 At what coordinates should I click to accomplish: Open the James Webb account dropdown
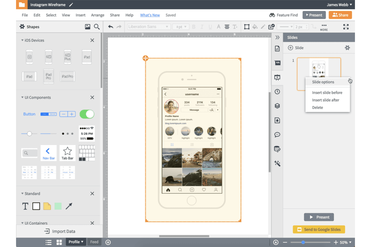pyautogui.click(x=339, y=5)
